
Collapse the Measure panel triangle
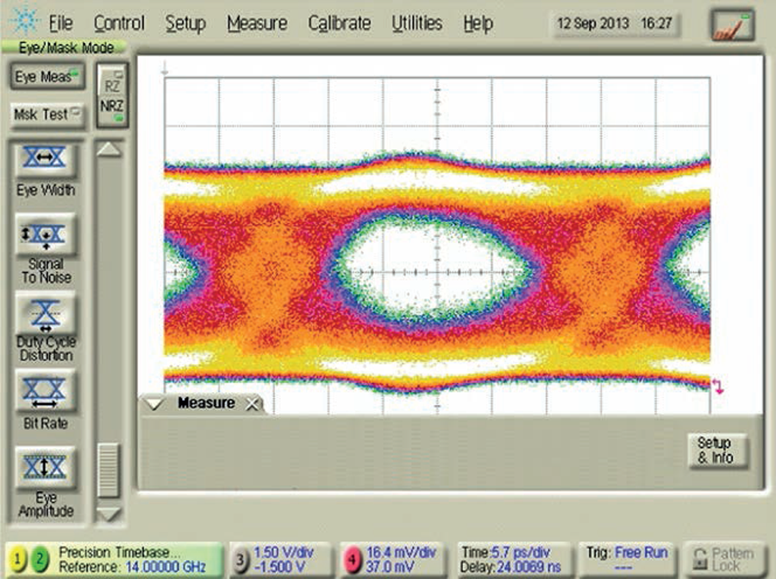point(155,403)
